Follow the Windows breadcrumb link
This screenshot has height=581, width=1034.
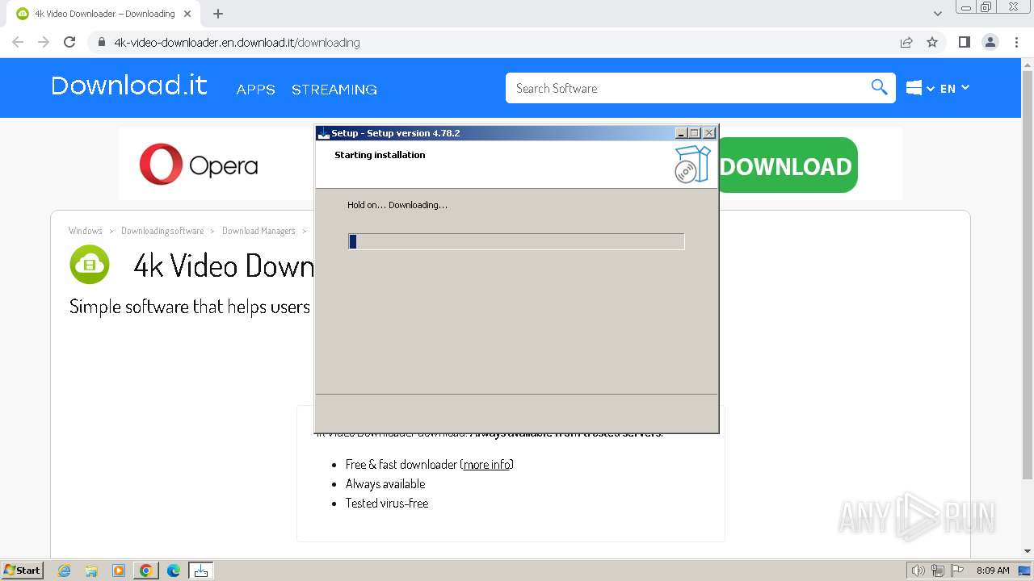coord(86,231)
